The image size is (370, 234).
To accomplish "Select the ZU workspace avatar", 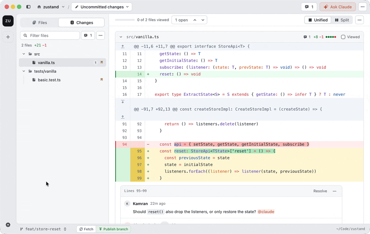I will point(8,21).
